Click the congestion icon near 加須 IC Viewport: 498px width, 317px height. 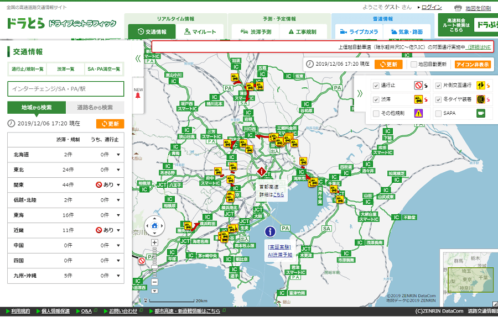235,77
